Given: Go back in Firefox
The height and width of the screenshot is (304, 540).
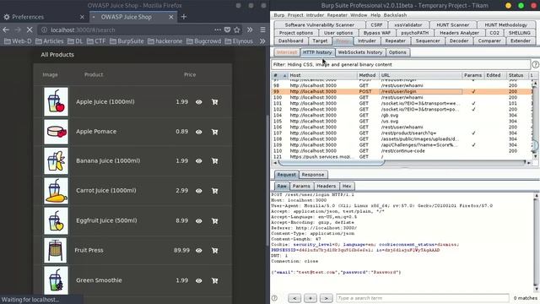Looking at the screenshot, I should pyautogui.click(x=6, y=30).
